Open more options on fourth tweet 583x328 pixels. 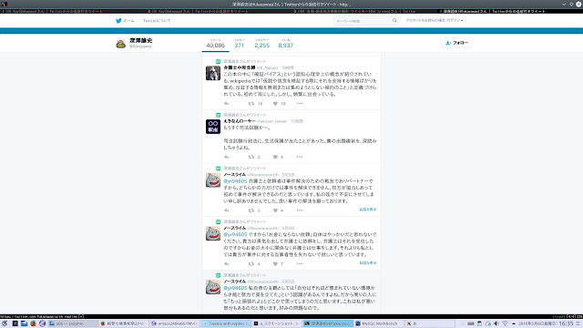[x=300, y=263]
